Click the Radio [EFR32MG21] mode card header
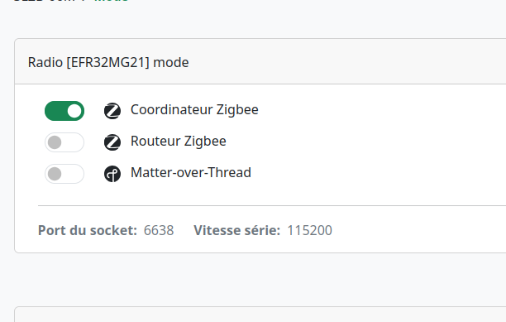Image resolution: width=506 pixels, height=322 pixels. (260, 62)
